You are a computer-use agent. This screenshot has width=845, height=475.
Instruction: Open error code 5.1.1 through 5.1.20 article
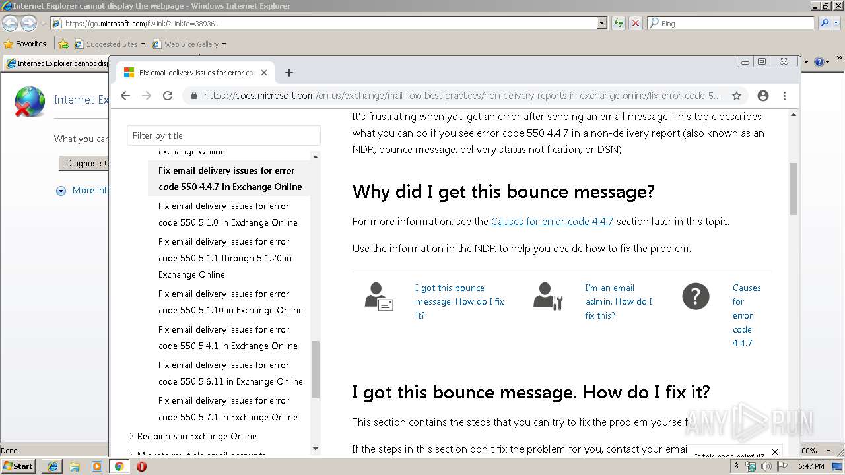pos(225,258)
